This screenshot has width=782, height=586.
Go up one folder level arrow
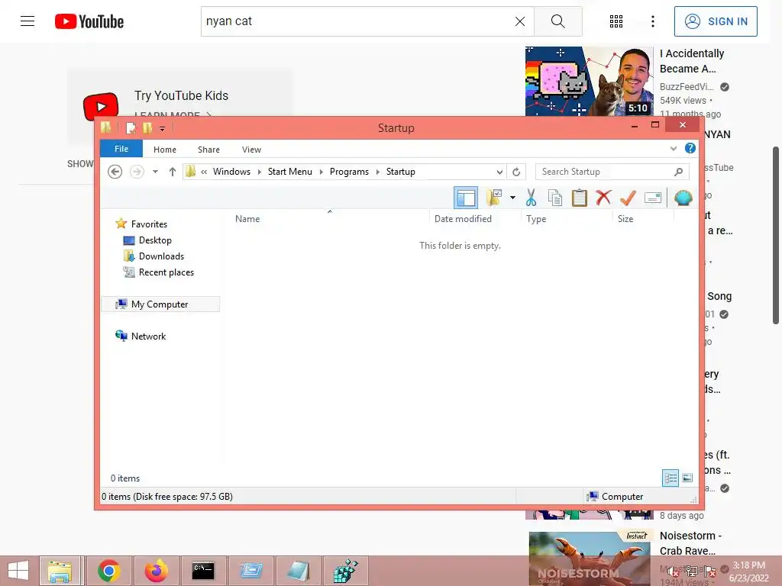click(172, 172)
